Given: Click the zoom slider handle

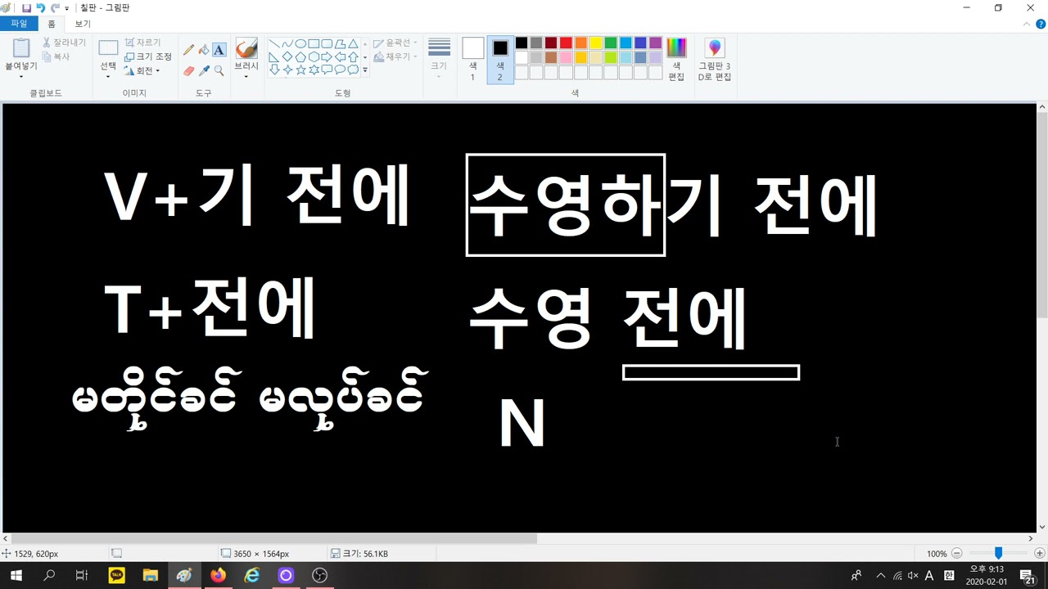Looking at the screenshot, I should click(x=998, y=554).
